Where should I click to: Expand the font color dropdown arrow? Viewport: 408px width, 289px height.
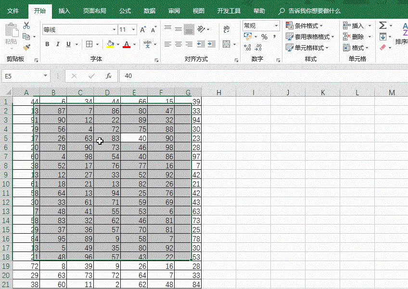pyautogui.click(x=135, y=45)
